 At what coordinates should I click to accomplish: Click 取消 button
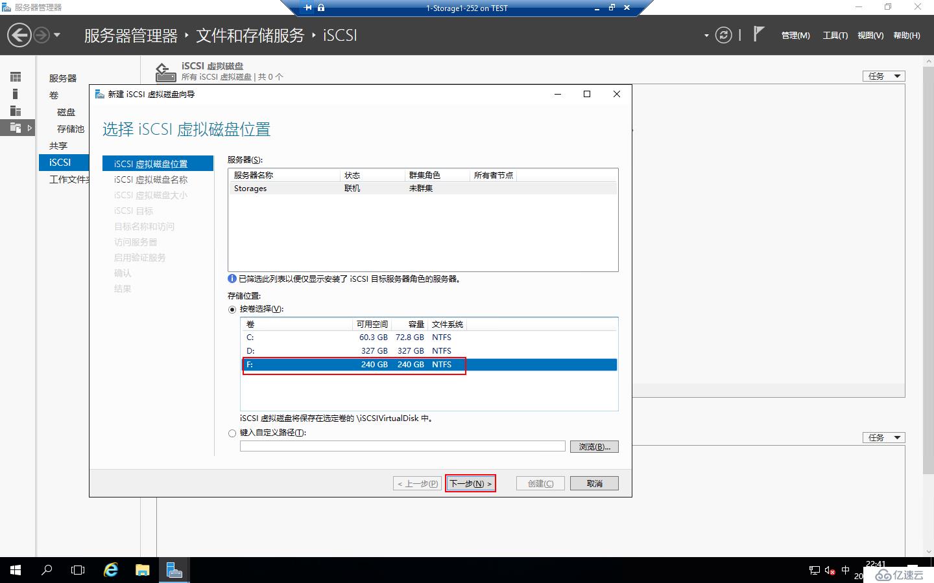click(x=594, y=484)
